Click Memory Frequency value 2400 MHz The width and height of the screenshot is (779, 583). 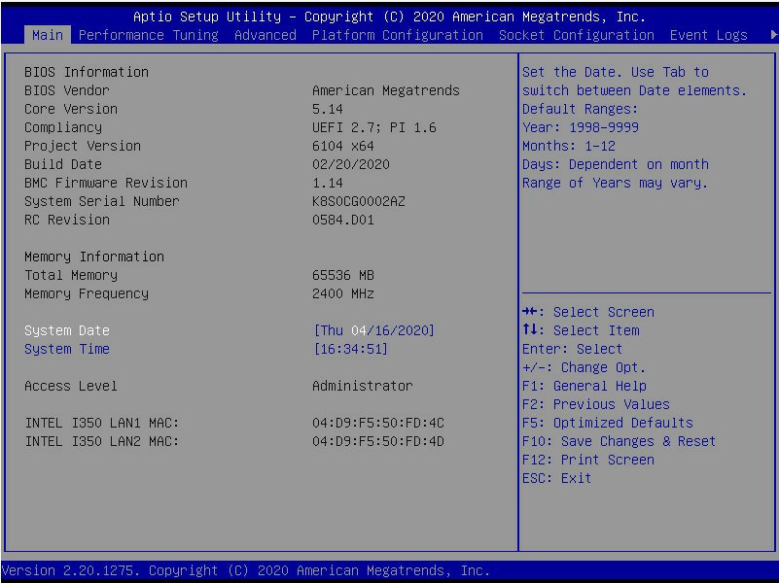point(342,293)
